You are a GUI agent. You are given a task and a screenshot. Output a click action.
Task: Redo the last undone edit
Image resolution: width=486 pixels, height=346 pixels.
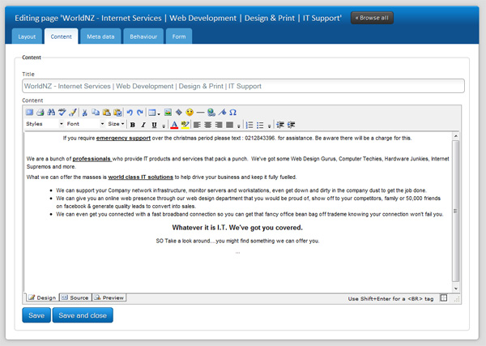pyautogui.click(x=140, y=113)
